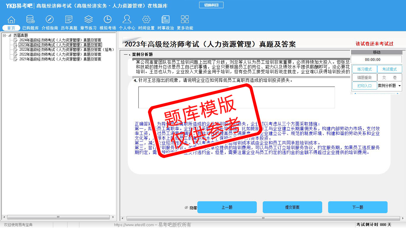Open 历年真题 past exams icon
Image resolution: width=406 pixels, height=228 pixels.
pos(69,20)
